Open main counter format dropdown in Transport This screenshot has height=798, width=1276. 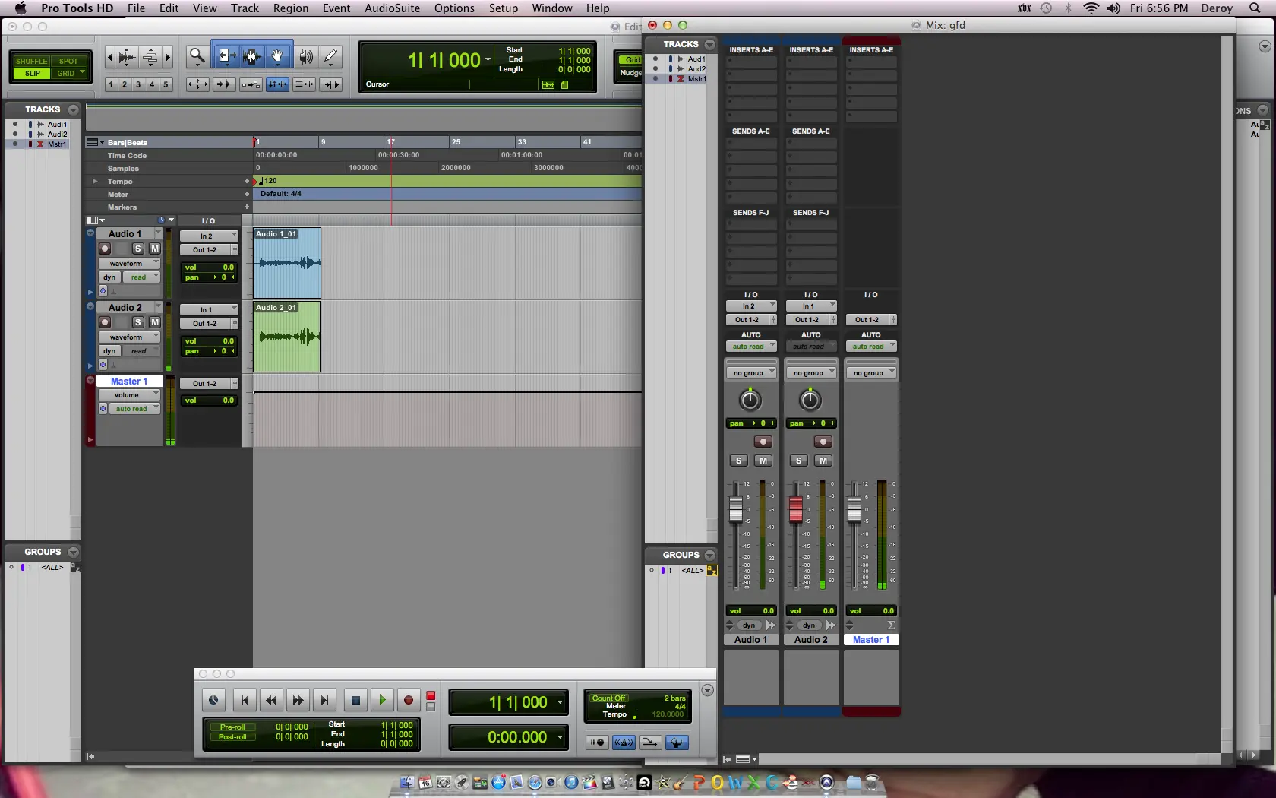pos(561,702)
